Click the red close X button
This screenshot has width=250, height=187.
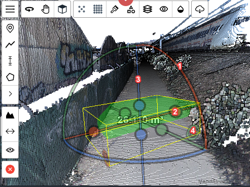pos(10,169)
